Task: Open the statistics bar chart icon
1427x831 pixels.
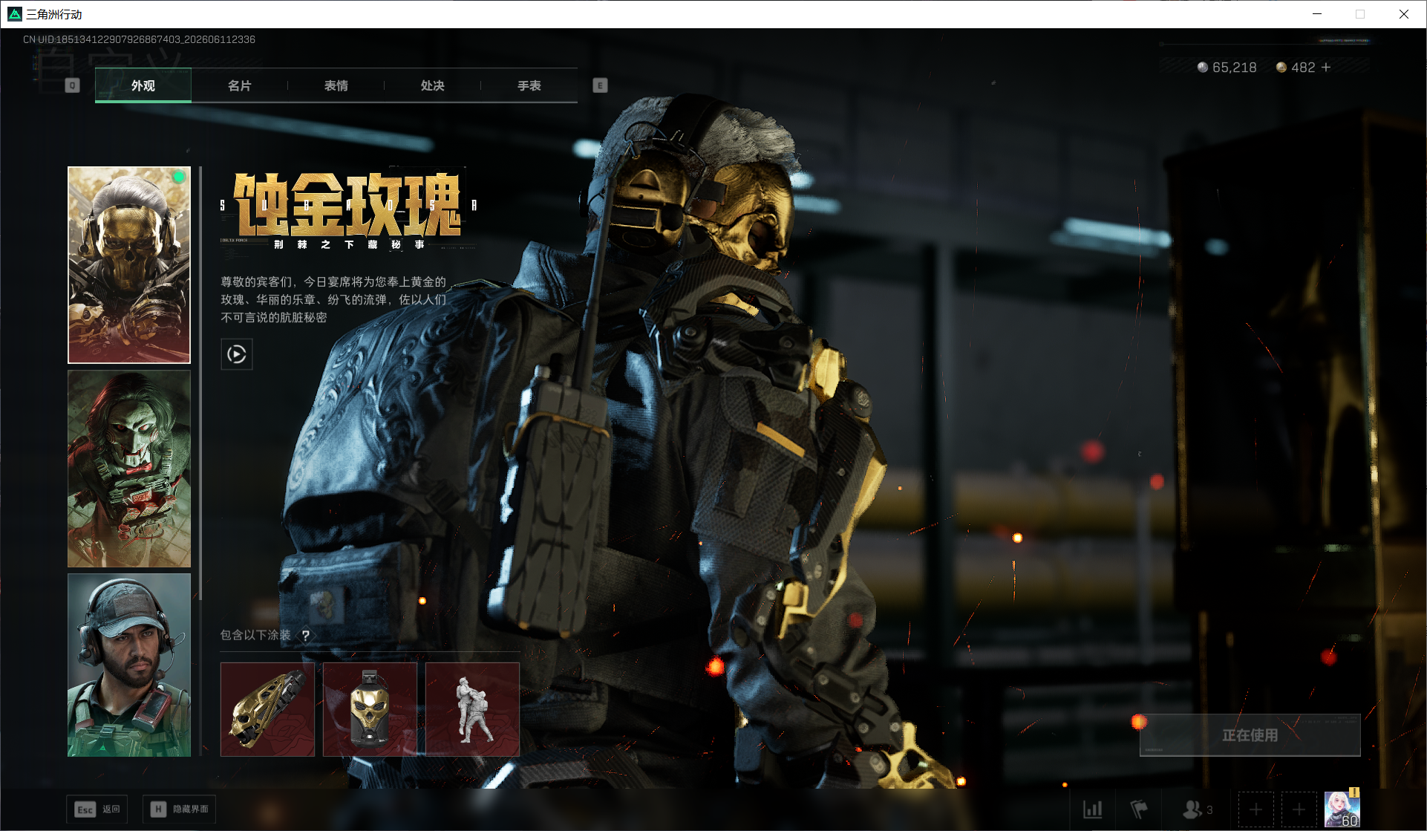Action: [x=1093, y=809]
